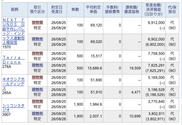Click the 現物買 label in the 1570 row
This screenshot has width=182, height=125.
(37, 23)
